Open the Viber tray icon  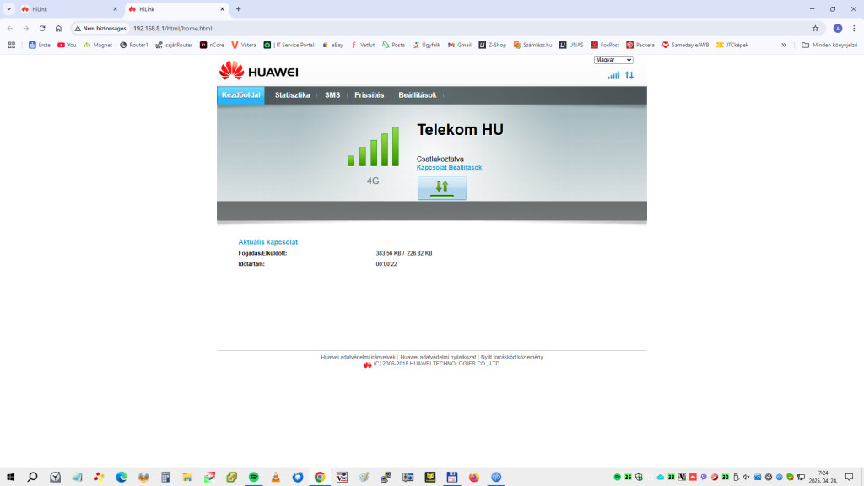pyautogui.click(x=704, y=478)
